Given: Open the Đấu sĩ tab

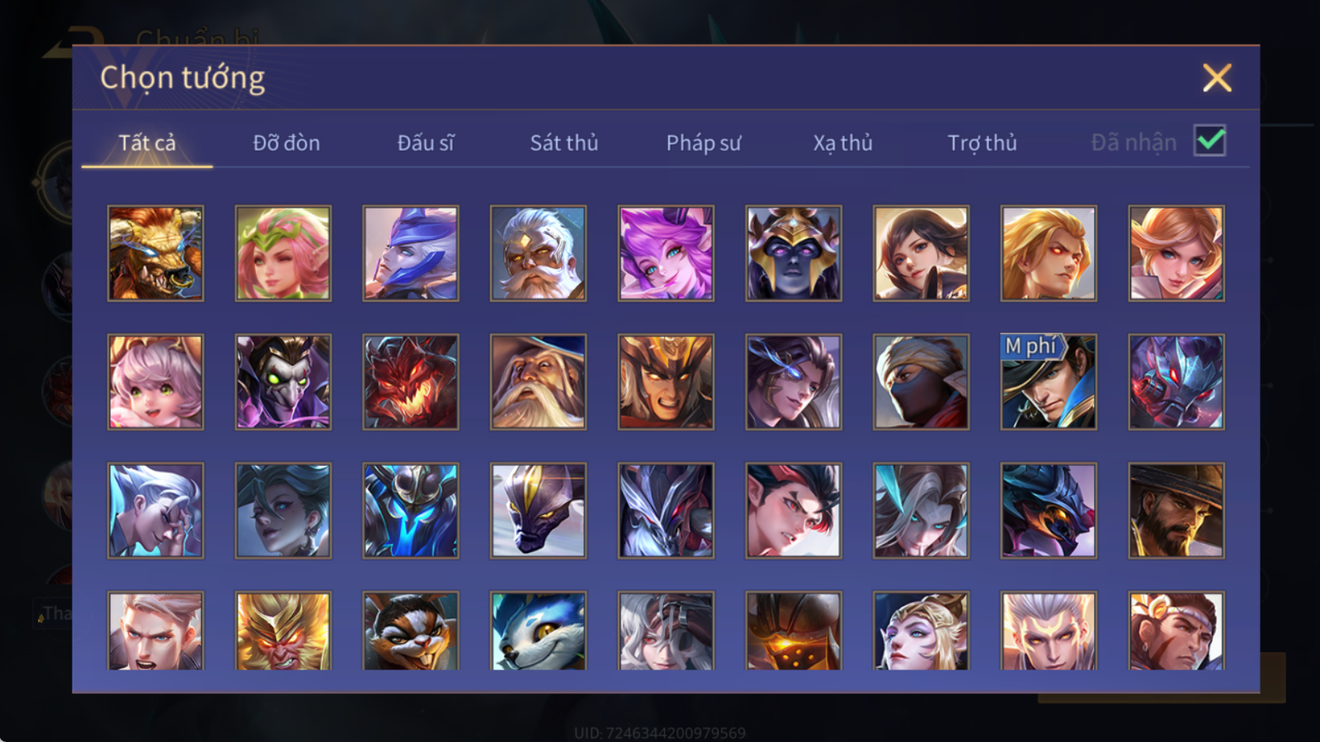Looking at the screenshot, I should [x=426, y=143].
